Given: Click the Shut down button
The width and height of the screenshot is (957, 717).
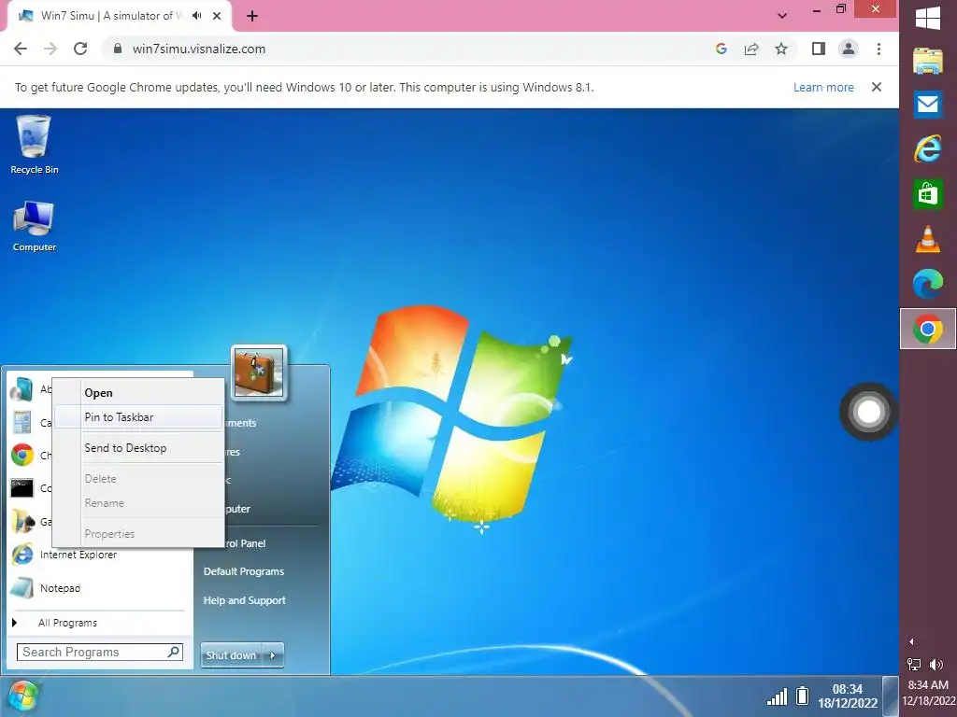Looking at the screenshot, I should [x=231, y=655].
